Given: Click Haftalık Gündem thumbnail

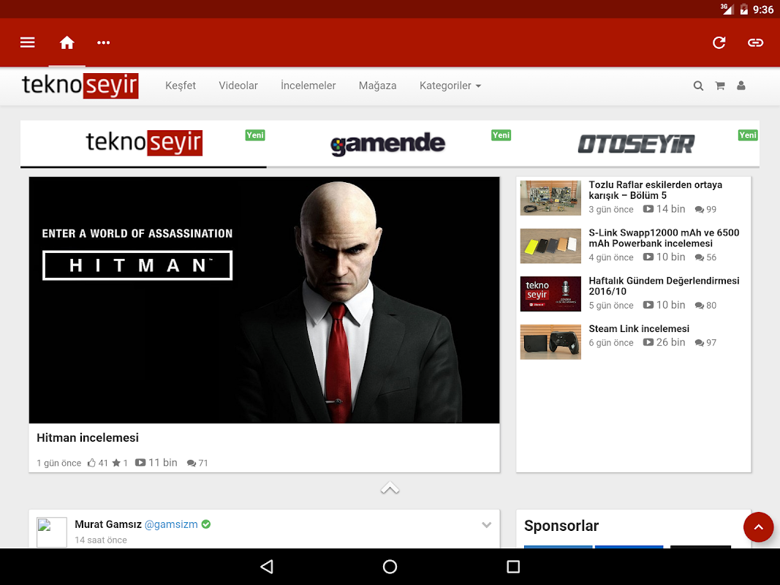Looking at the screenshot, I should tap(550, 294).
